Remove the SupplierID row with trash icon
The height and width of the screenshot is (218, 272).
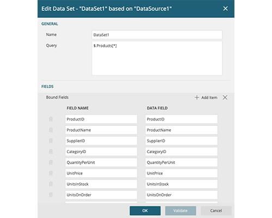click(51, 141)
